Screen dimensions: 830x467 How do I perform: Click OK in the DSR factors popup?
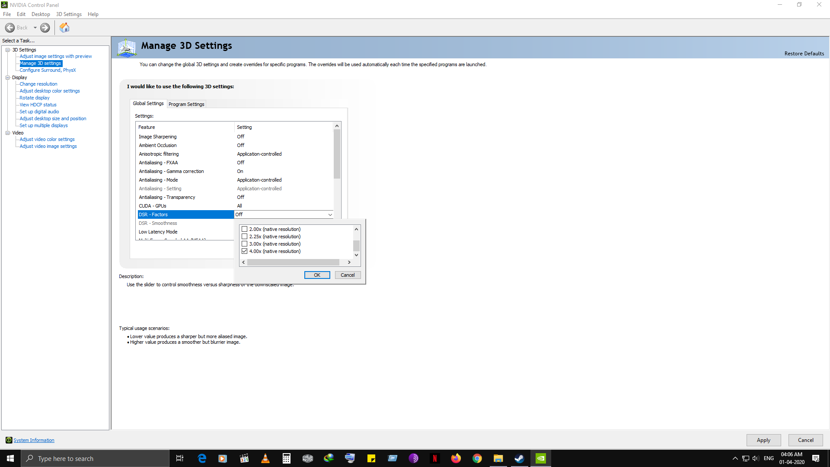(x=317, y=275)
